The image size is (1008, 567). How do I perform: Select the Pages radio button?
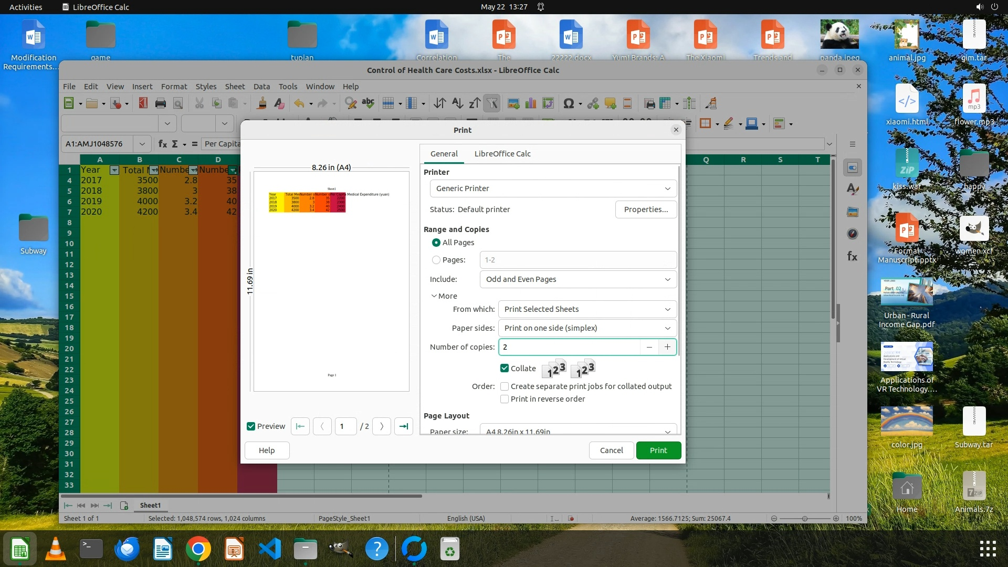point(436,260)
